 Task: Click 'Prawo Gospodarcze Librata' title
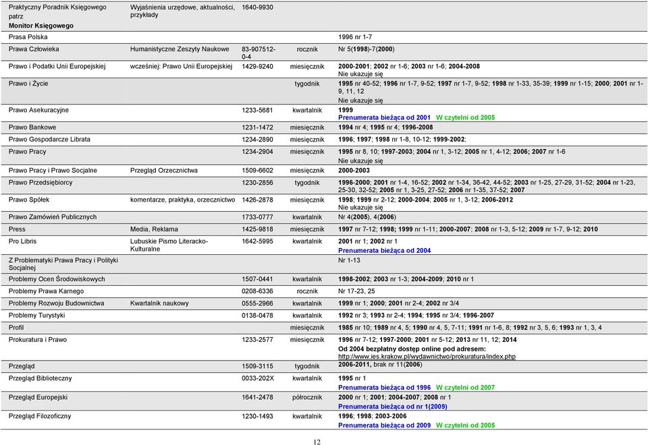point(49,140)
